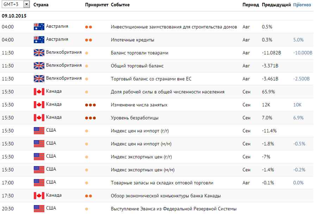Open the GMT+3 timezone dropdown arrow
Screen dimensions: 314x216
point(26,4)
